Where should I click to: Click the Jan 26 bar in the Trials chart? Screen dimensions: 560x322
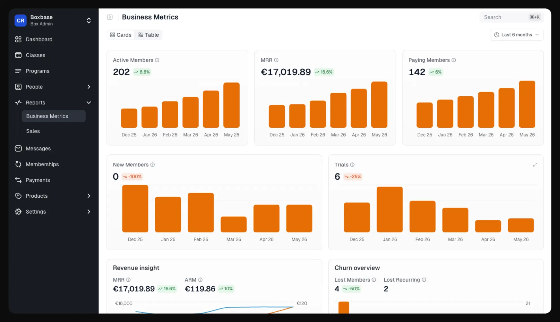390,210
